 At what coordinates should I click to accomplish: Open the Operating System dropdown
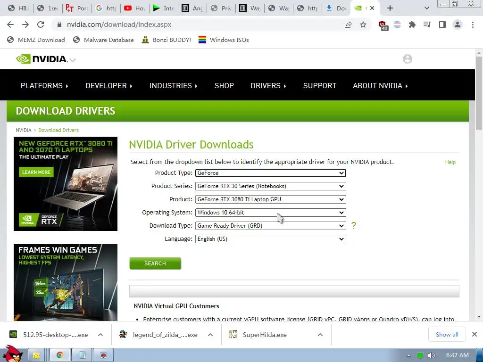(270, 213)
